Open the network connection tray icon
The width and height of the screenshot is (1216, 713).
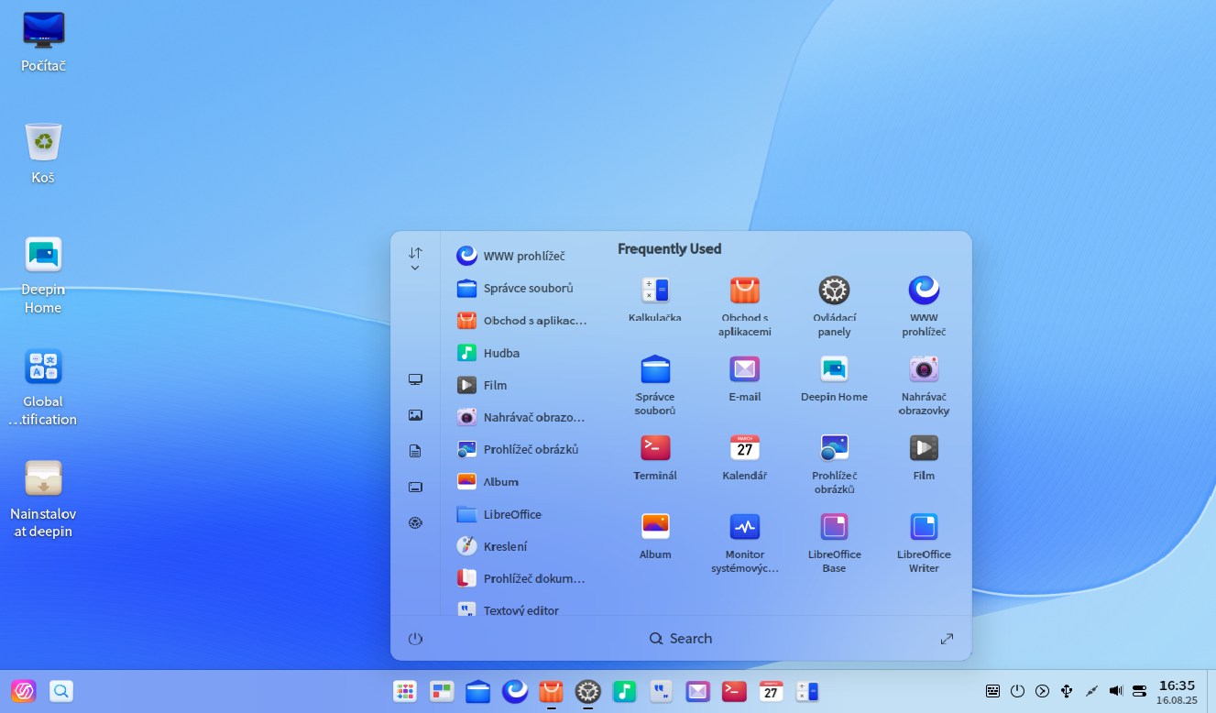tap(1091, 691)
